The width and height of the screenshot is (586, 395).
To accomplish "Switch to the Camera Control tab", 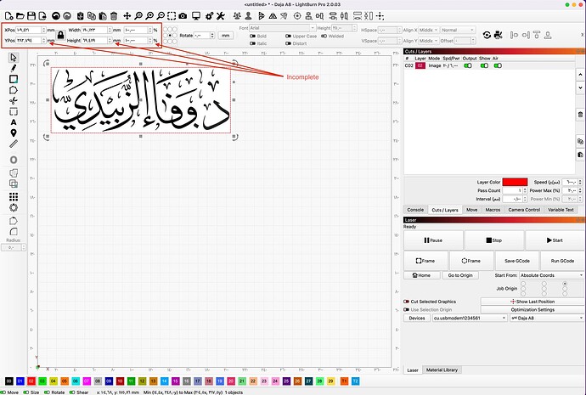I will [526, 209].
